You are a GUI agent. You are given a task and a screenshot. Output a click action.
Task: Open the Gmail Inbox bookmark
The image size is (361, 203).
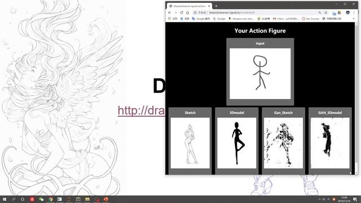click(x=286, y=19)
